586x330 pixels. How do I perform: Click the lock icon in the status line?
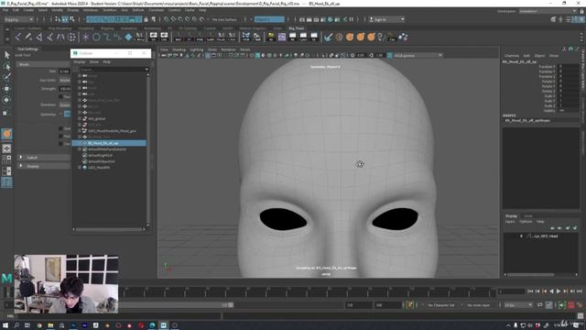pos(146,19)
